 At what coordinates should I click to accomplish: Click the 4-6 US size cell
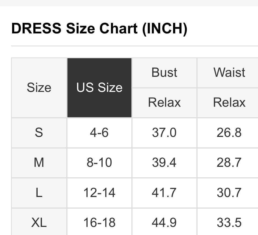tap(99, 133)
